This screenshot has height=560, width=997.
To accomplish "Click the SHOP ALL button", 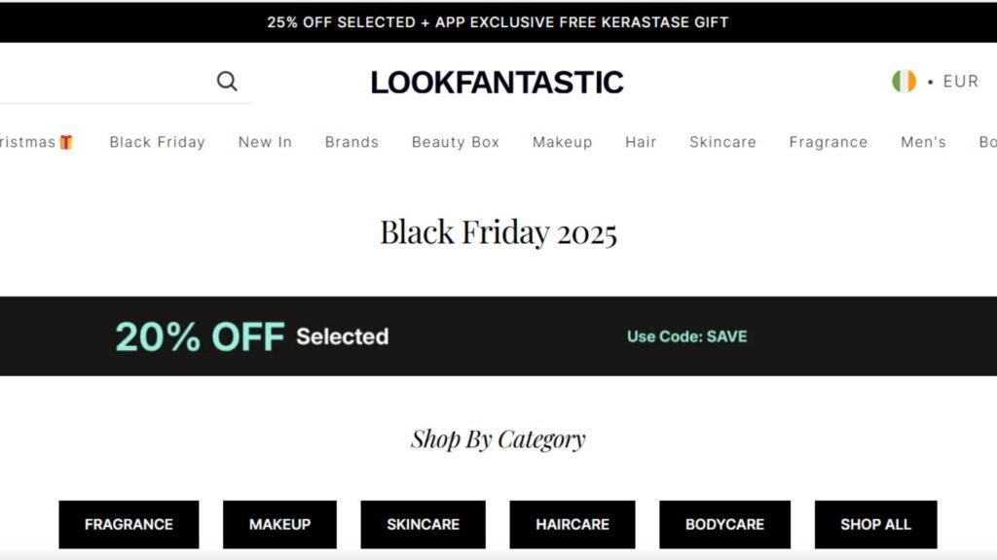I will [x=874, y=524].
